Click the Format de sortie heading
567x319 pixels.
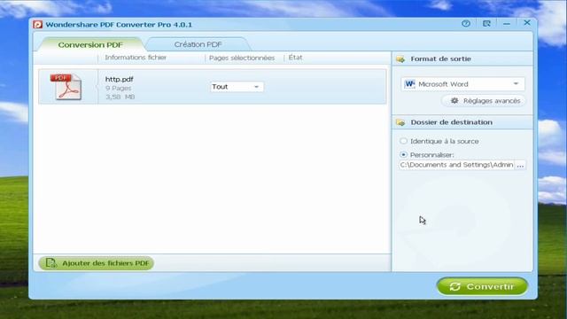(x=441, y=59)
